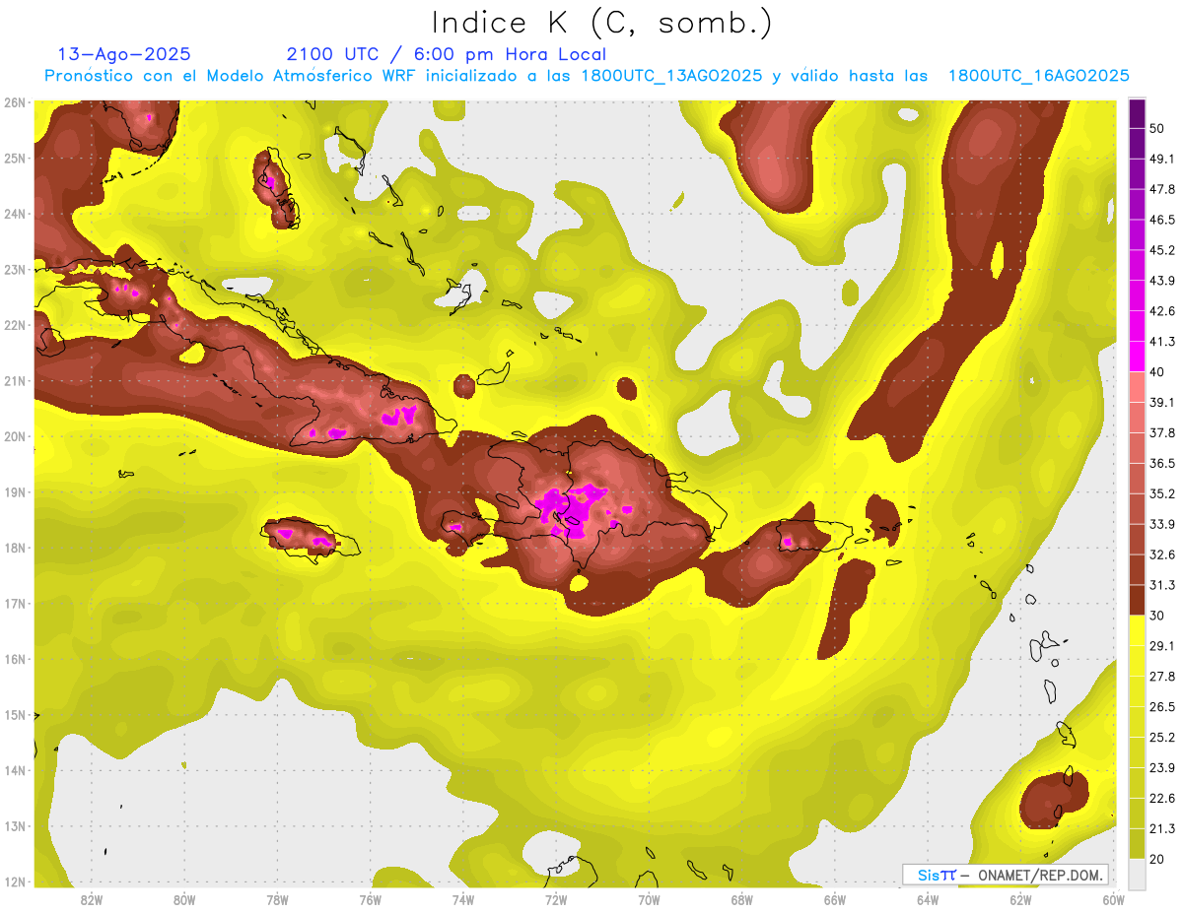Click the valid-until time "1800UTC_16AGO2025"

(x=1038, y=76)
